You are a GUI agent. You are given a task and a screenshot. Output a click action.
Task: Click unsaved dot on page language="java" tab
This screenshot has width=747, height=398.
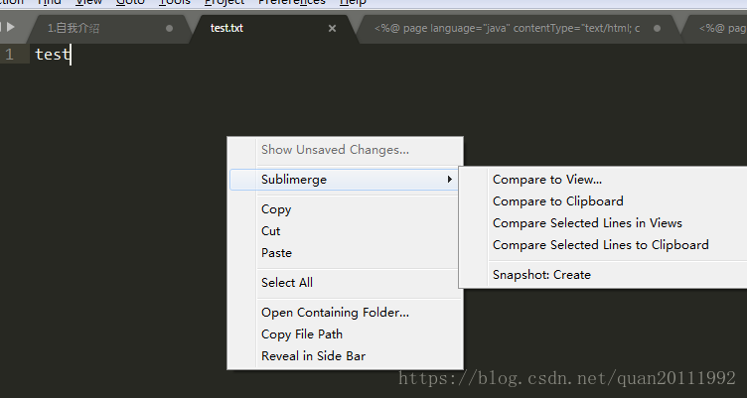[657, 28]
